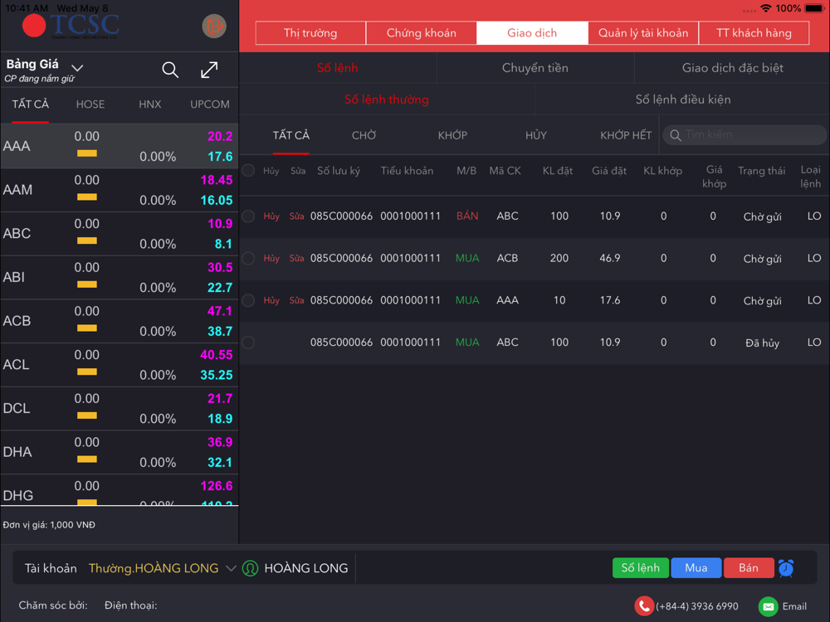The height and width of the screenshot is (622, 830).
Task: Expand price board with the diagonal arrows icon
Action: click(x=209, y=70)
